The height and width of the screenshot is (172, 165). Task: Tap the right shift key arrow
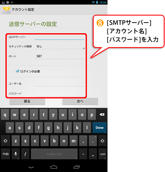point(102,141)
